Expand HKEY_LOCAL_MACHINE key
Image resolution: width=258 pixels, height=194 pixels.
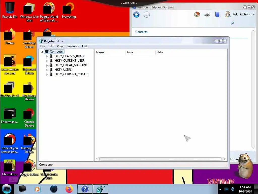[x=47, y=65]
